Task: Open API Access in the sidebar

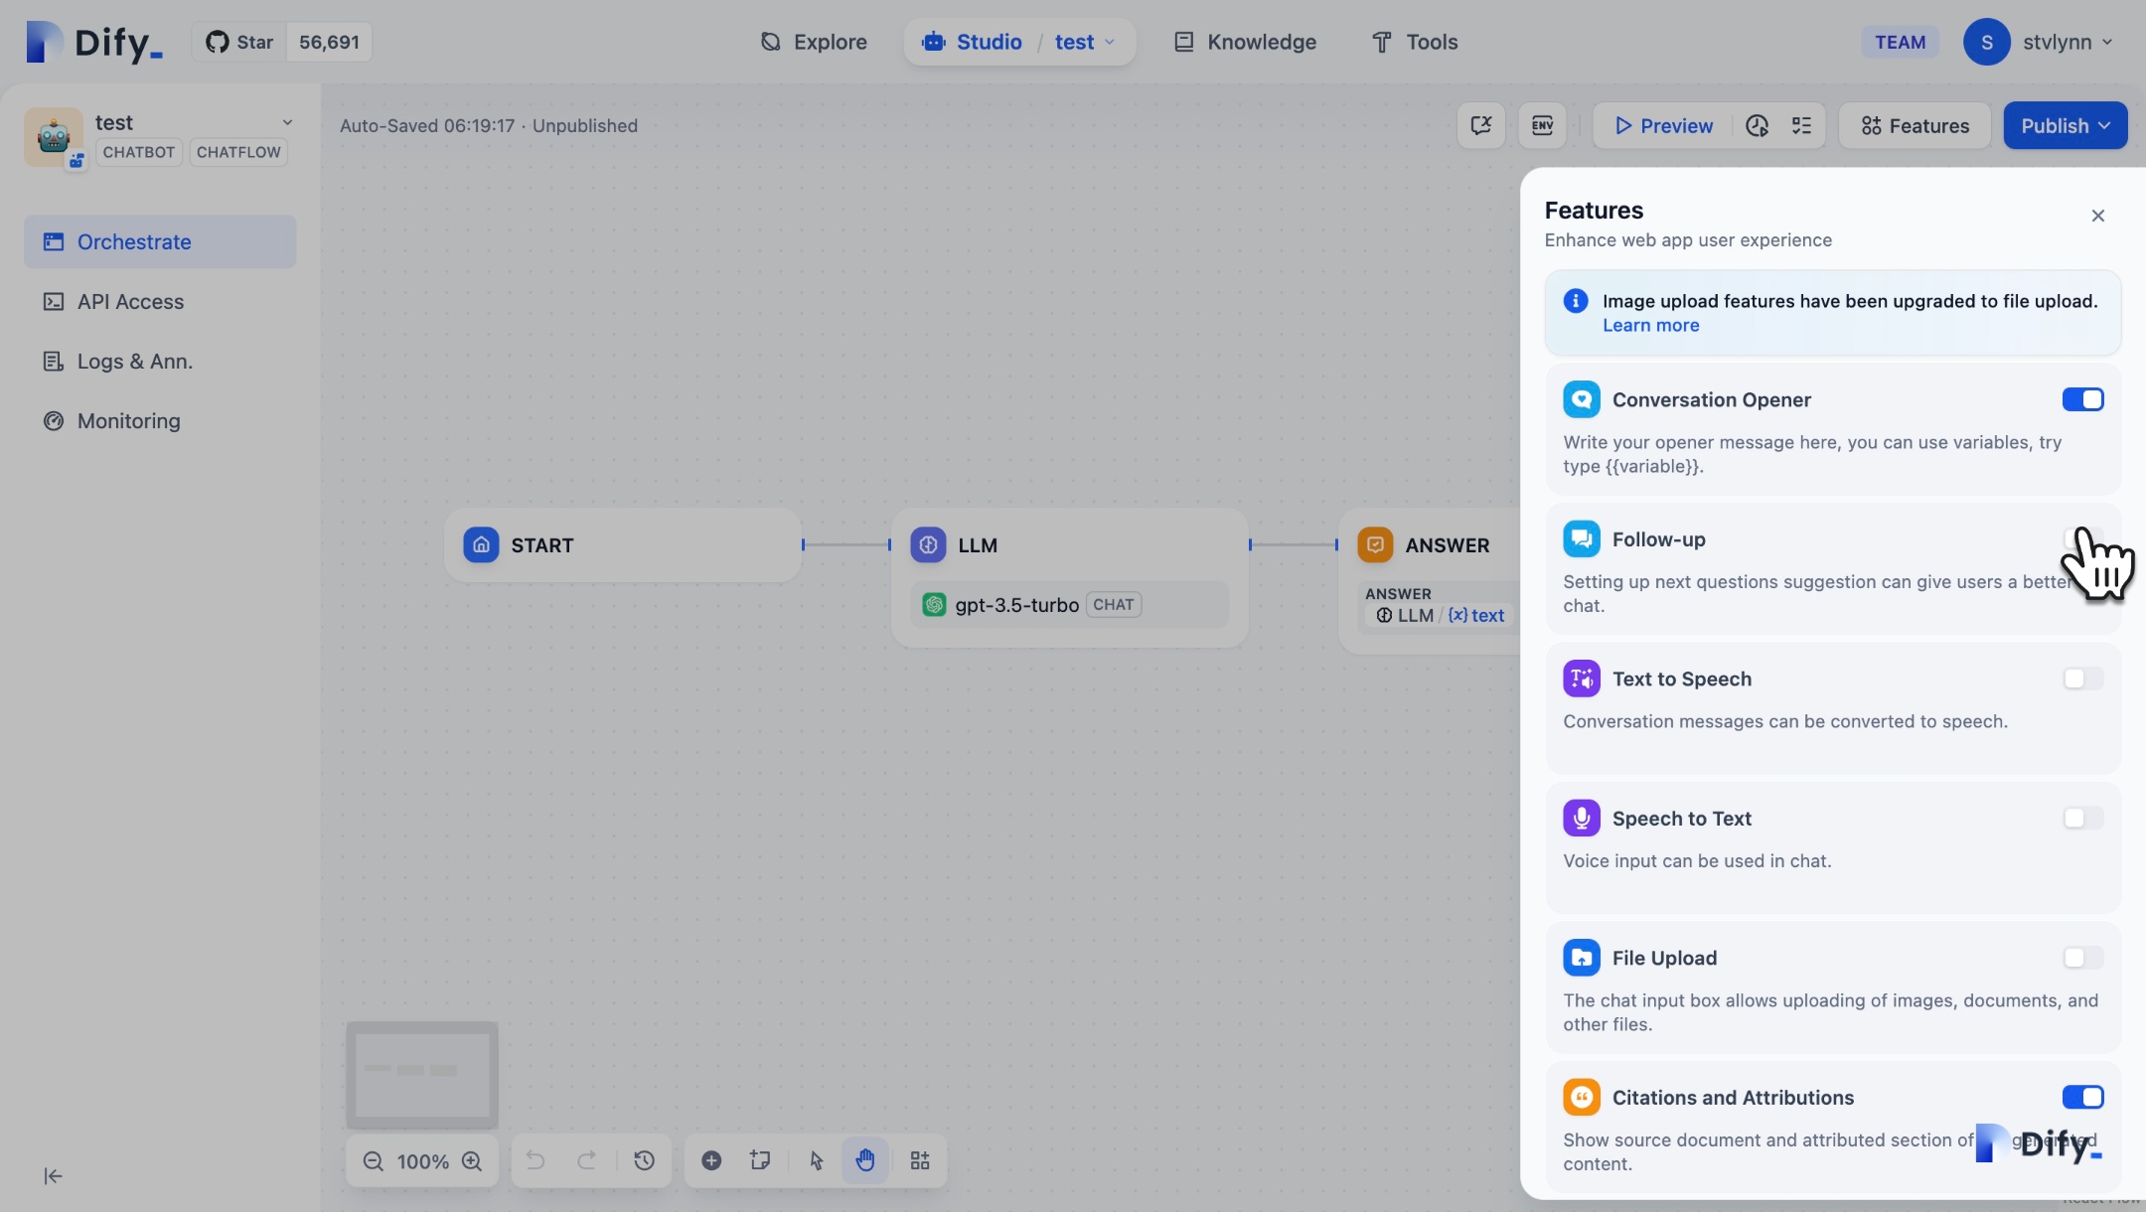Action: [x=130, y=302]
